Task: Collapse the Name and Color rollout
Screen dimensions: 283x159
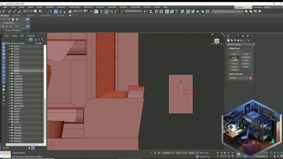Action: click(236, 74)
